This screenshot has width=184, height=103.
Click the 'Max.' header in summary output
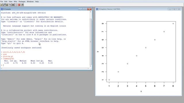(x=50, y=61)
